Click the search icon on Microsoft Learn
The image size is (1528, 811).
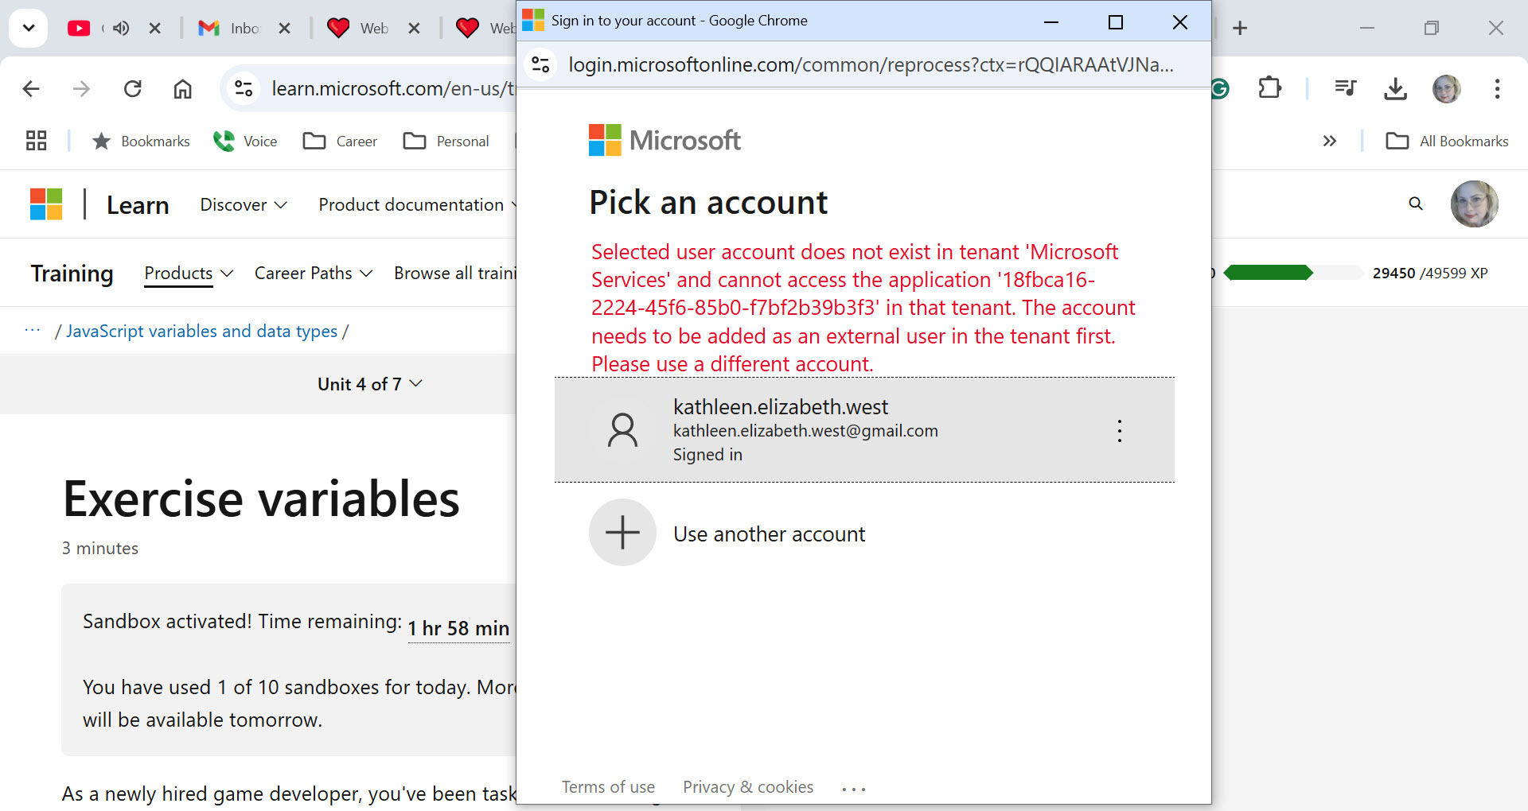(1414, 204)
